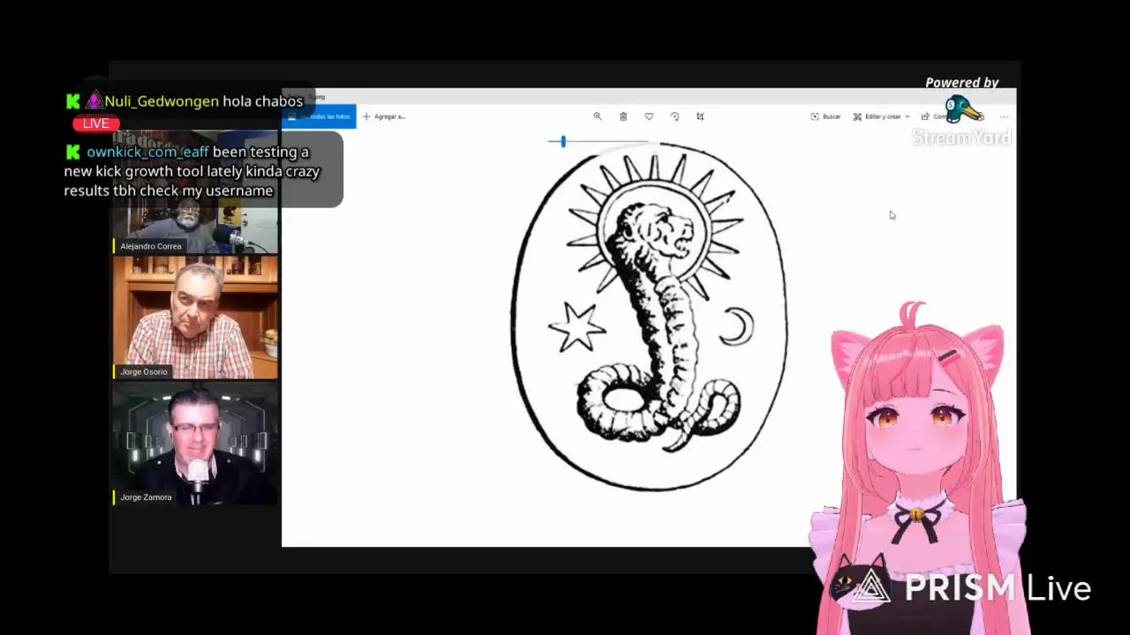
Task: Click the blue all photos button
Action: click(x=319, y=116)
